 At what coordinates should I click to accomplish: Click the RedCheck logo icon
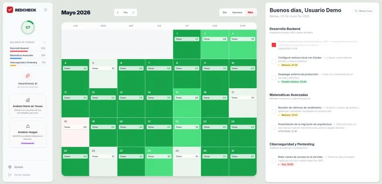pos(10,10)
